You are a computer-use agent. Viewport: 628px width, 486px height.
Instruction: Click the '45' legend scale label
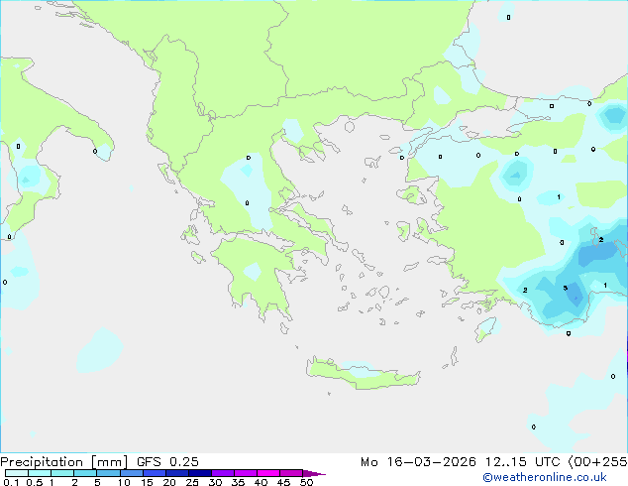pyautogui.click(x=283, y=482)
